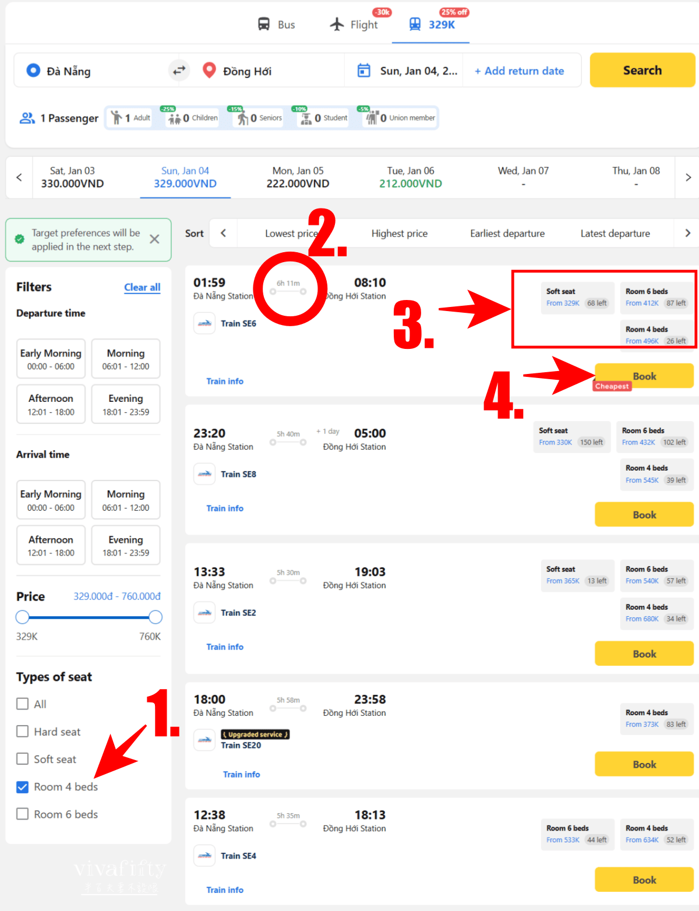
Task: Uncheck the Room 4 beds checkbox
Action: (22, 787)
